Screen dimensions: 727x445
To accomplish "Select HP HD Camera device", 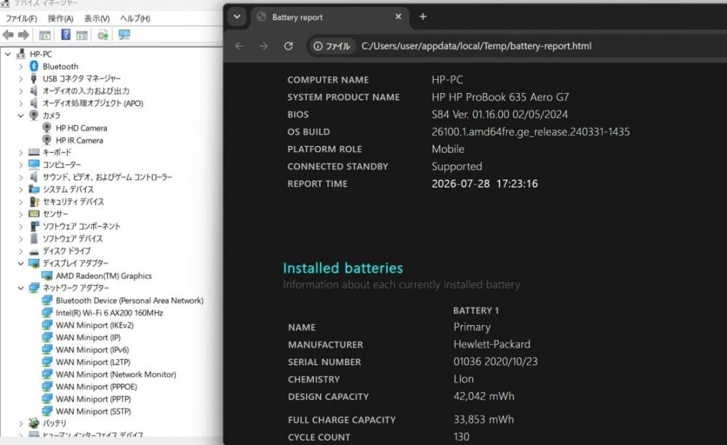I will click(x=81, y=128).
